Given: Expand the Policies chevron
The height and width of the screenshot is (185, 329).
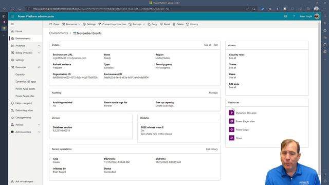Looking at the screenshot, I should (x=39, y=125).
